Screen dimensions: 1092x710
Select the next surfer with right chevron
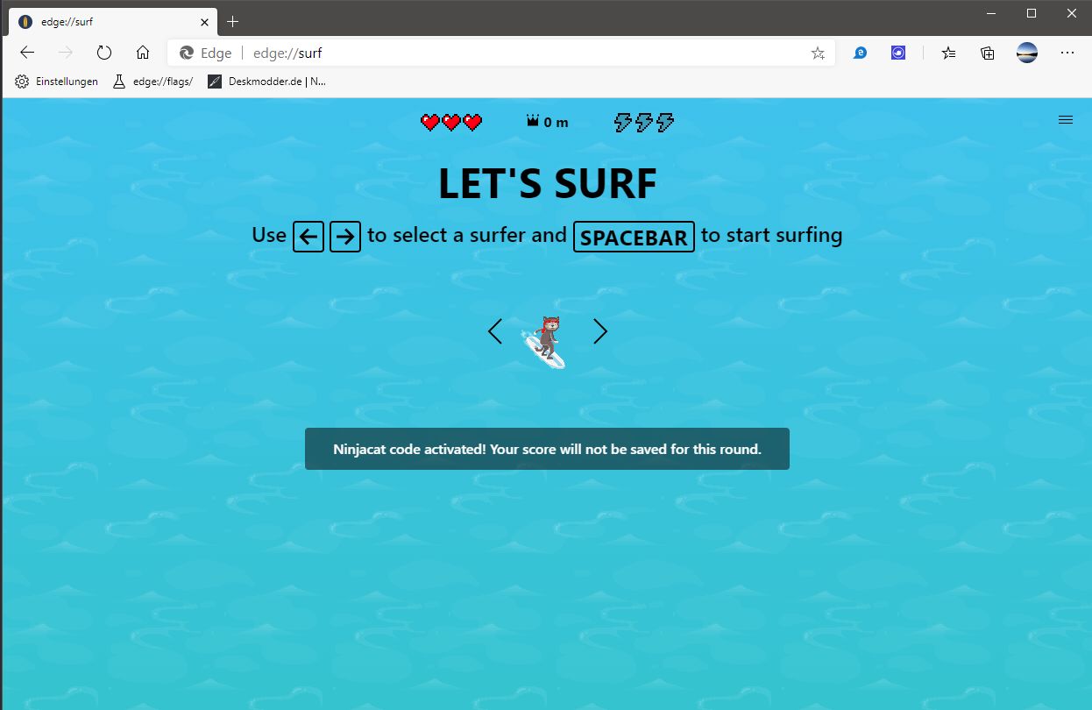tap(600, 331)
